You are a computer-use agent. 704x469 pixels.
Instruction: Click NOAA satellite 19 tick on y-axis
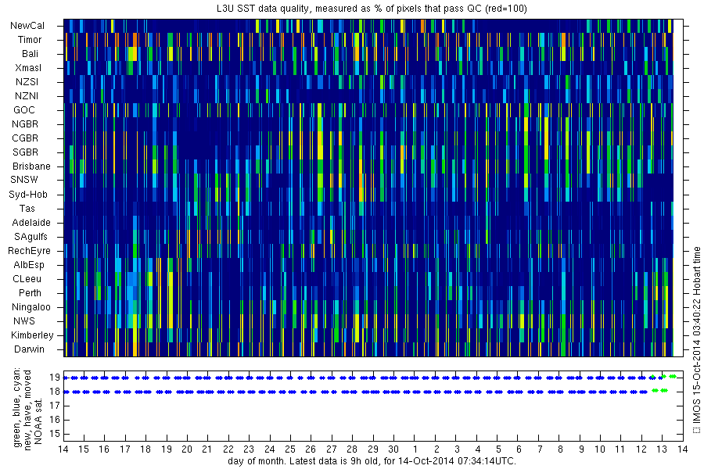(x=55, y=378)
